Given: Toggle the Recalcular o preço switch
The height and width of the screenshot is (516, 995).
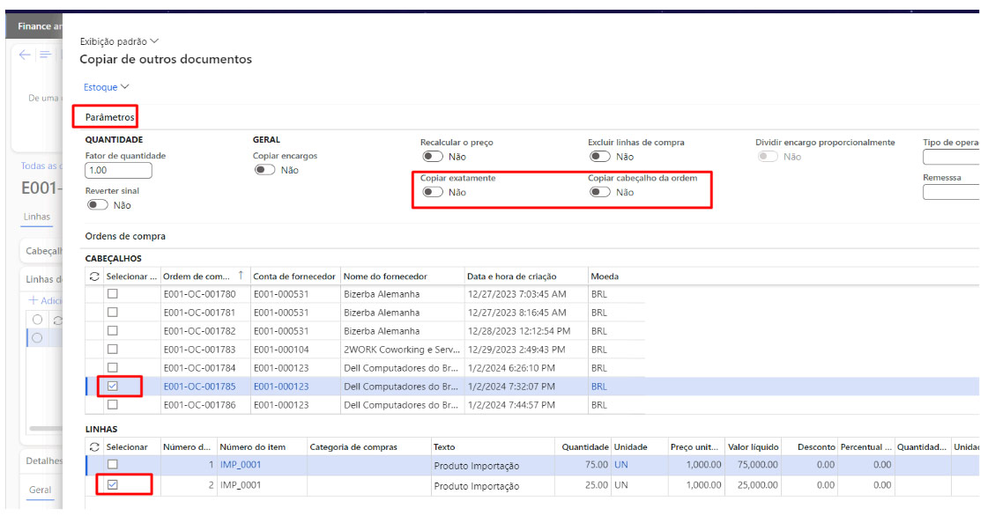Looking at the screenshot, I should pos(433,157).
